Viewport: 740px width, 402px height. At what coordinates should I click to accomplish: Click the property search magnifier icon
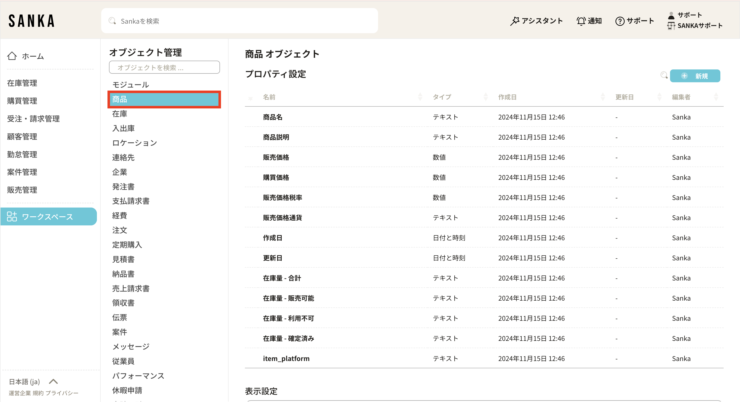(663, 75)
